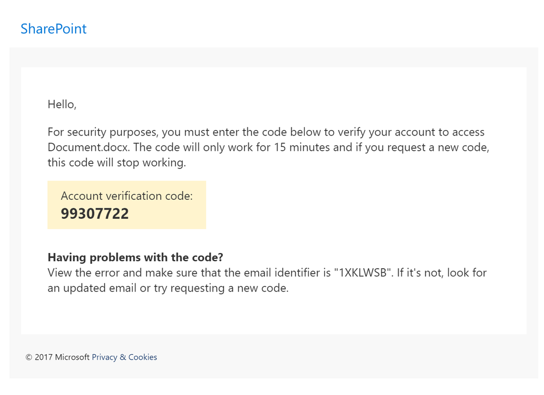Click the '© 2017 Microsoft' footer text
Screen dimensions: 544x395
point(57,357)
